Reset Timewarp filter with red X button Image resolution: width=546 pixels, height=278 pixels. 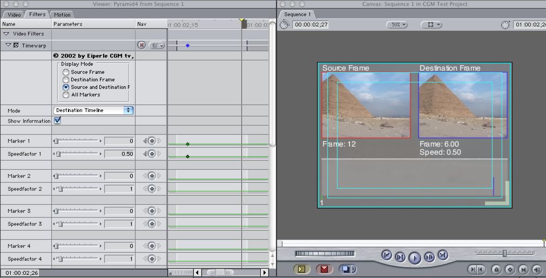141,45
